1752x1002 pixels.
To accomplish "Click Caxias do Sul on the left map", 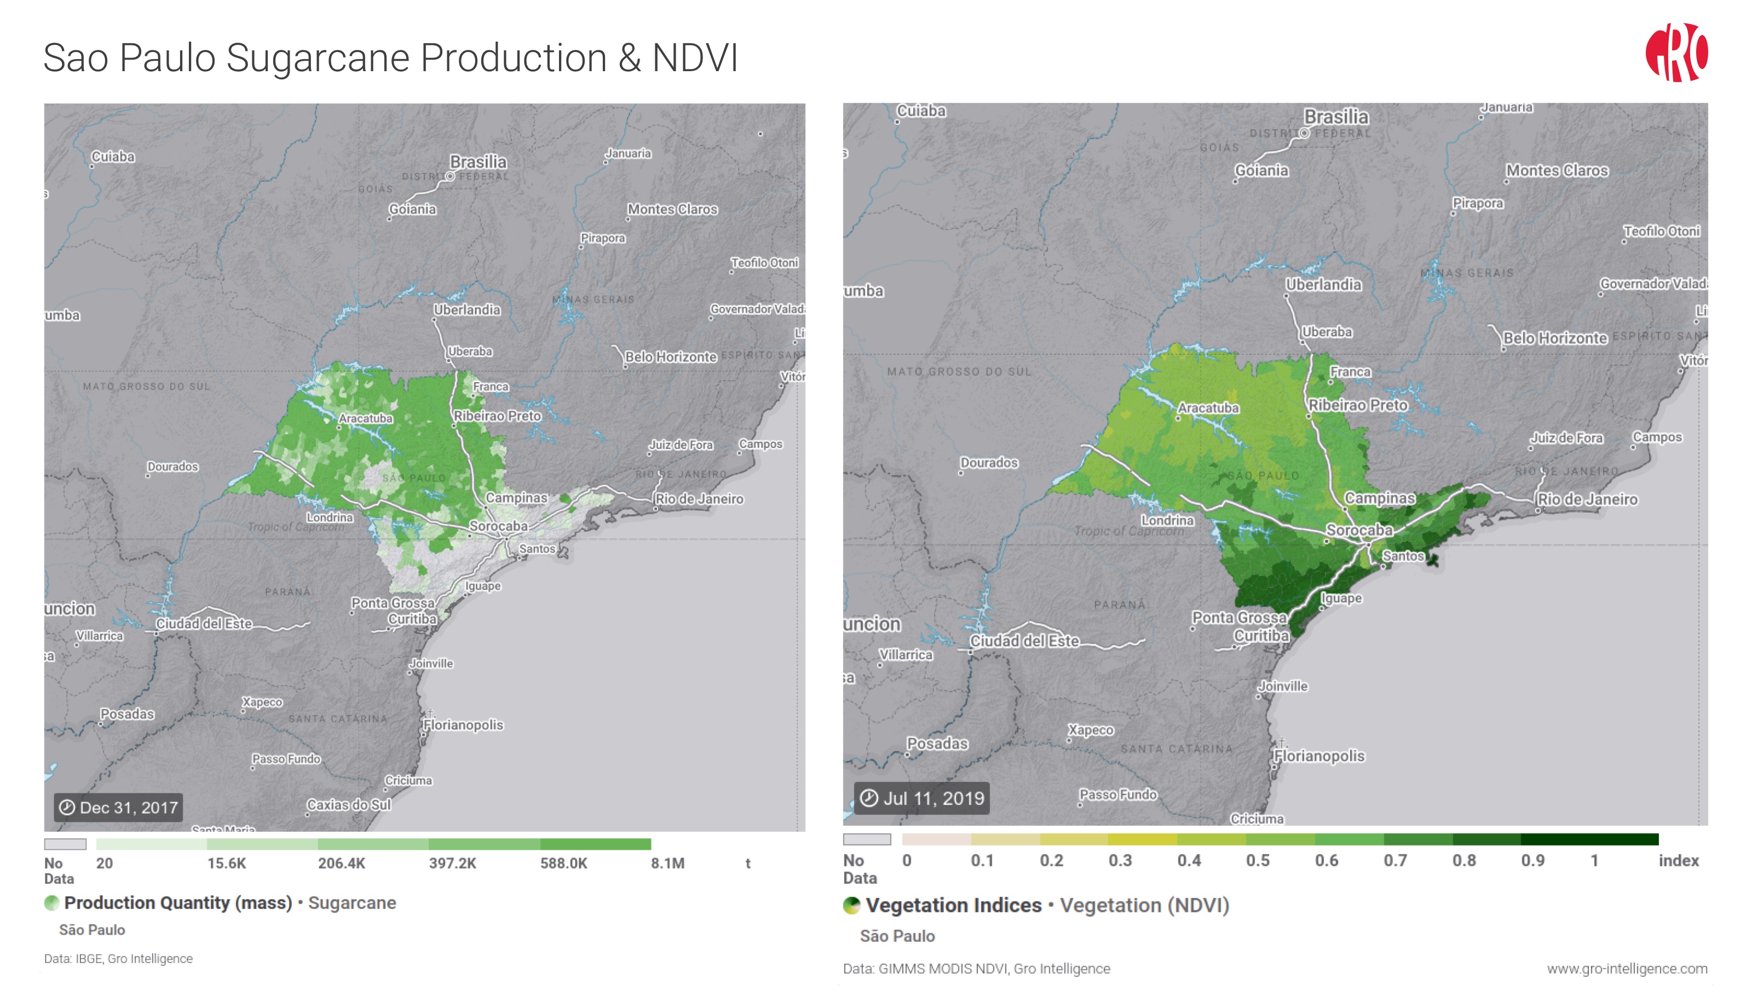I will [x=349, y=805].
